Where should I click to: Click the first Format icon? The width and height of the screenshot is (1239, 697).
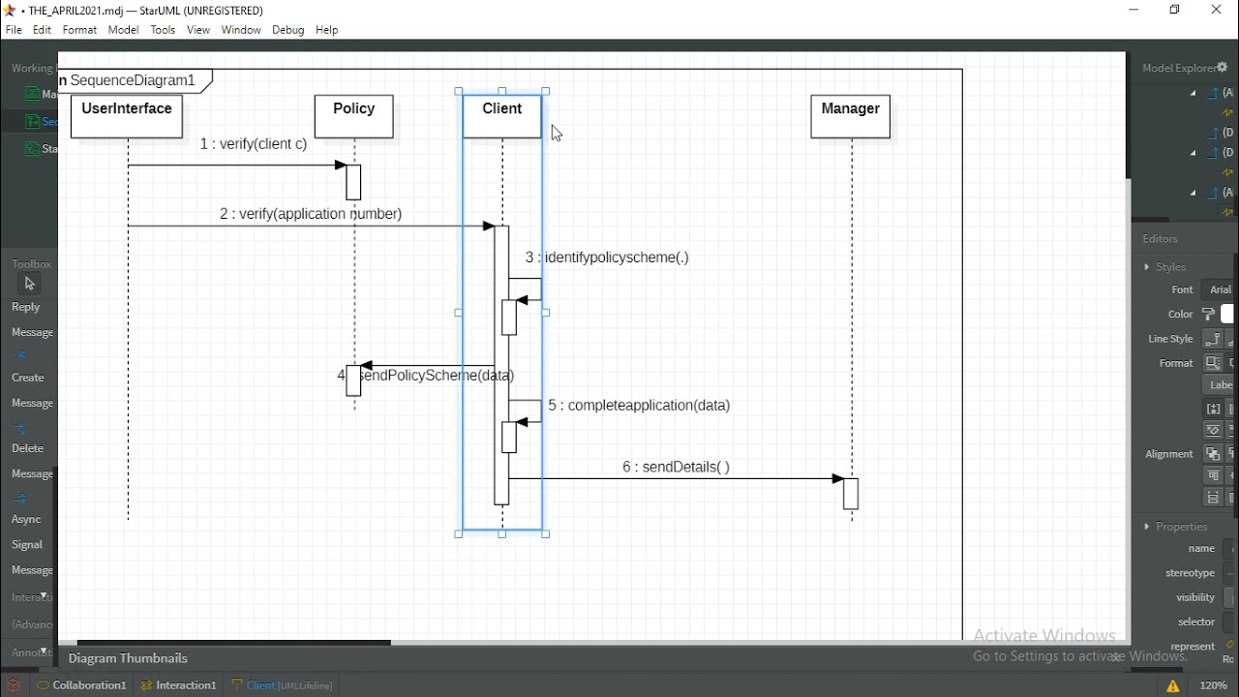coord(1214,364)
